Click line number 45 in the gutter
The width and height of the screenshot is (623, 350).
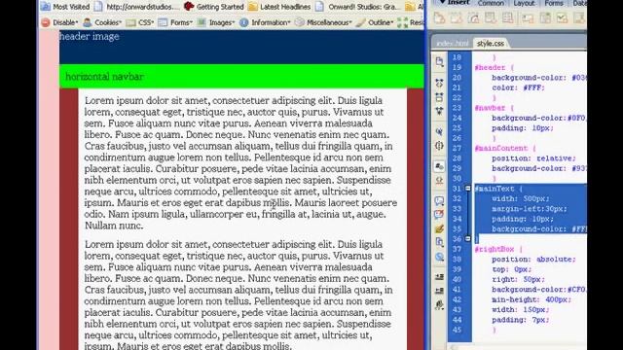pos(457,330)
